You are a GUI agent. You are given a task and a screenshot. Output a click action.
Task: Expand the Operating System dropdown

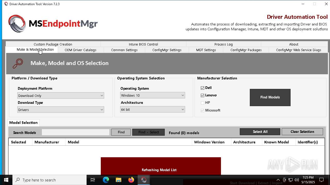click(x=153, y=95)
